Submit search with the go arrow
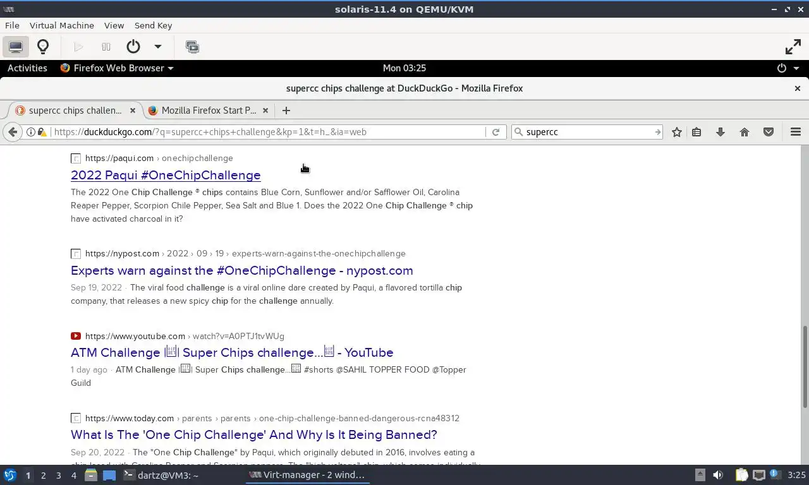Screen dimensions: 809x485 pos(658,132)
